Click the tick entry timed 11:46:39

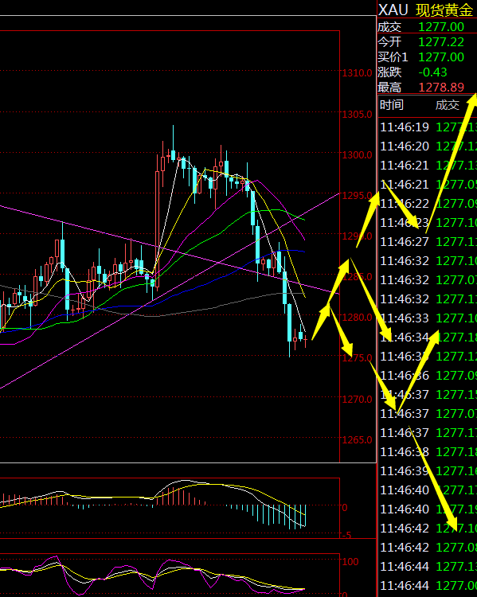tap(428, 471)
